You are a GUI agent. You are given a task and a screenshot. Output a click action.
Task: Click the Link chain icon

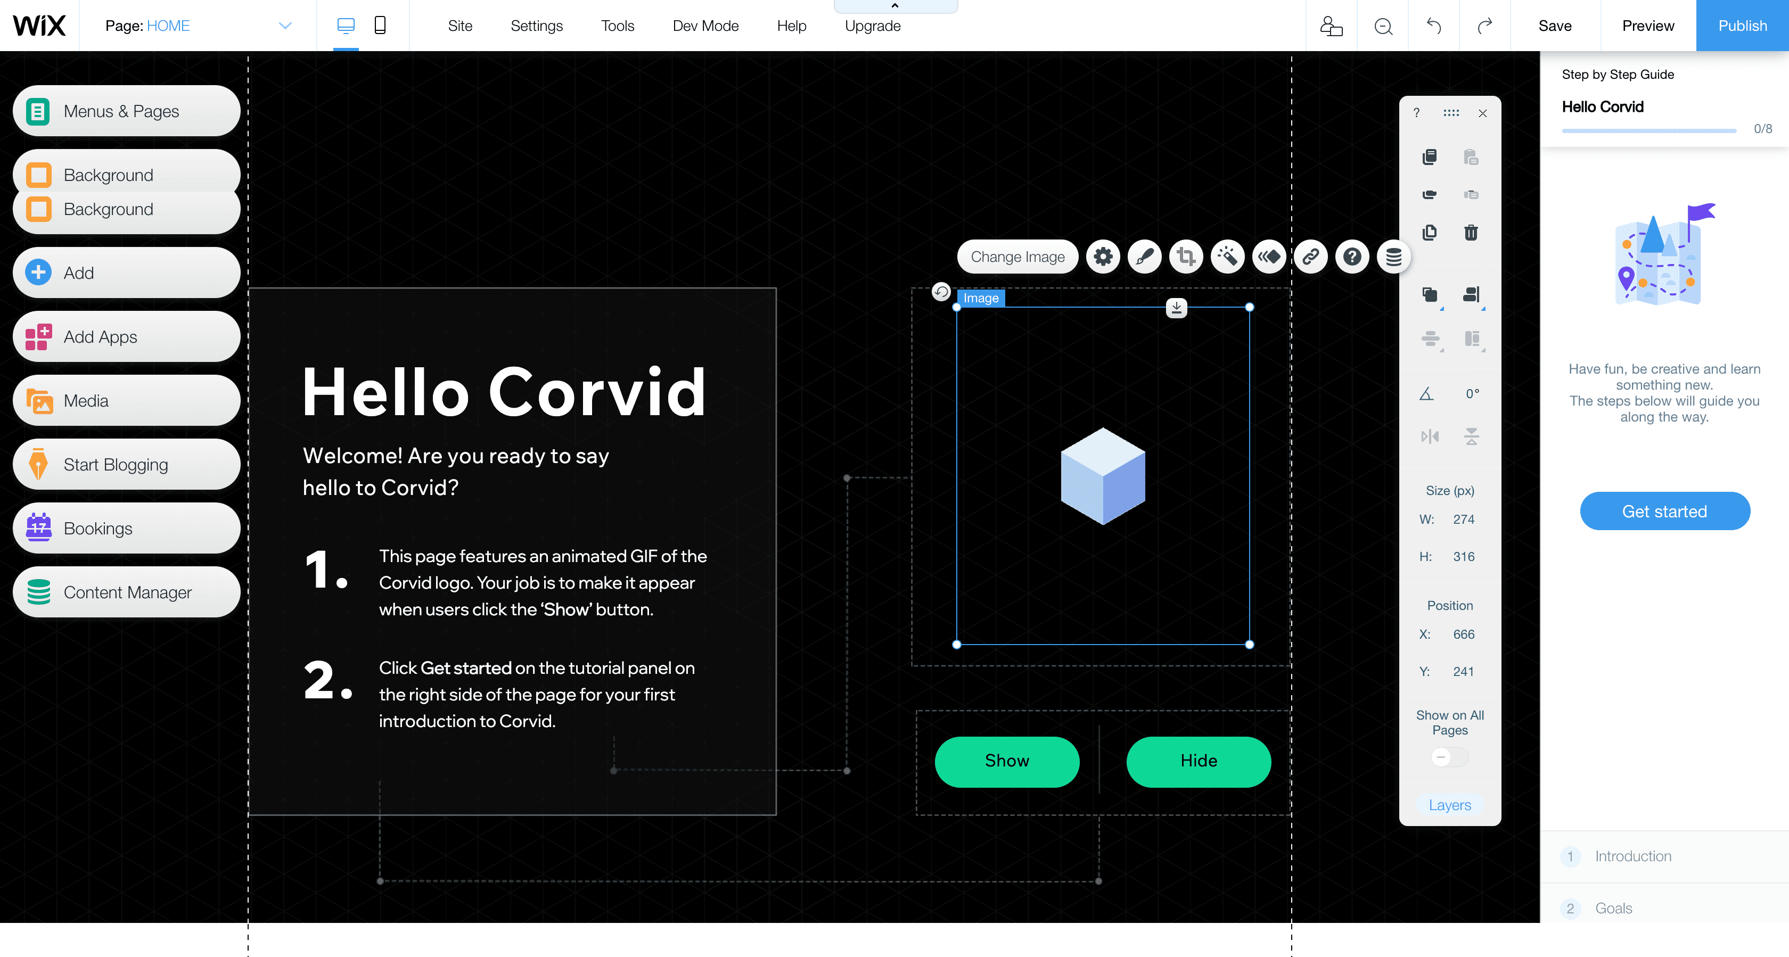click(x=1310, y=257)
